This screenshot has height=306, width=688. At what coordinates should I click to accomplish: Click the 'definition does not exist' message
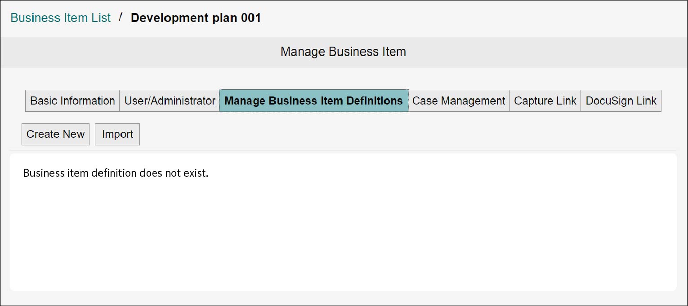click(116, 173)
